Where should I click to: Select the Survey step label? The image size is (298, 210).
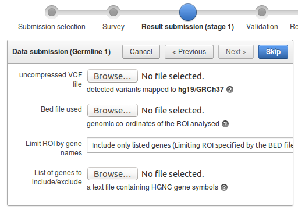(113, 27)
